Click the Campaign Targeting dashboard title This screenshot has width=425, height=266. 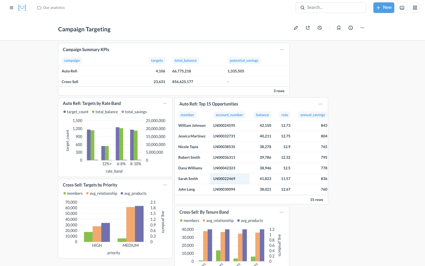84,29
